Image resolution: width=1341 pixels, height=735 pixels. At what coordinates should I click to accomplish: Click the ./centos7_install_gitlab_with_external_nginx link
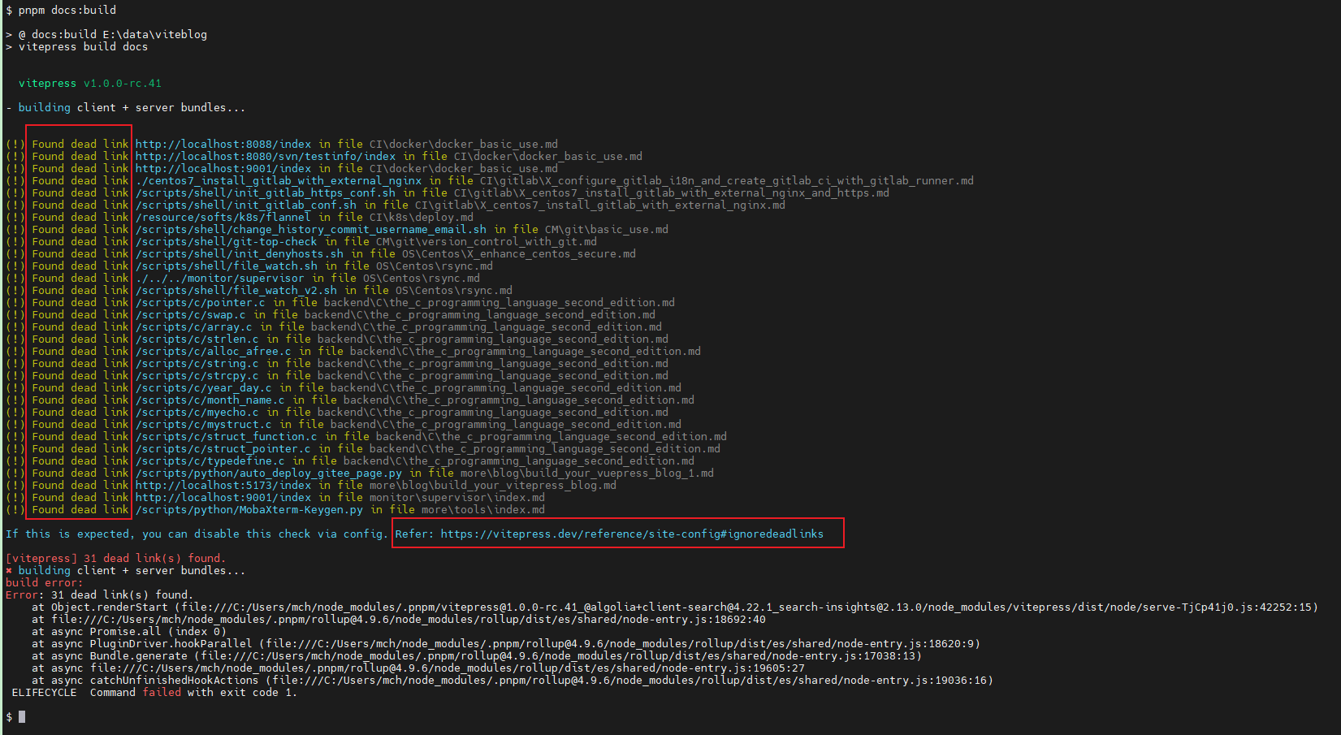click(x=278, y=180)
